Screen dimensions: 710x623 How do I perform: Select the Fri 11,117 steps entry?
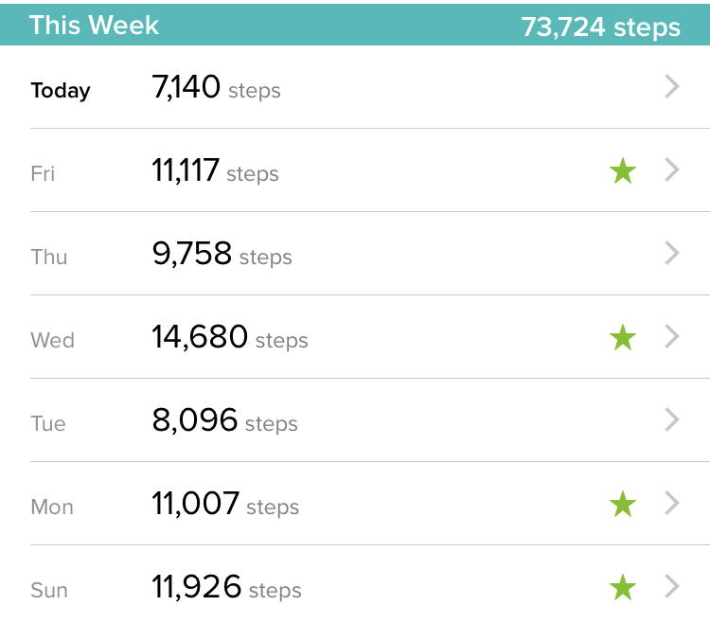(x=355, y=170)
